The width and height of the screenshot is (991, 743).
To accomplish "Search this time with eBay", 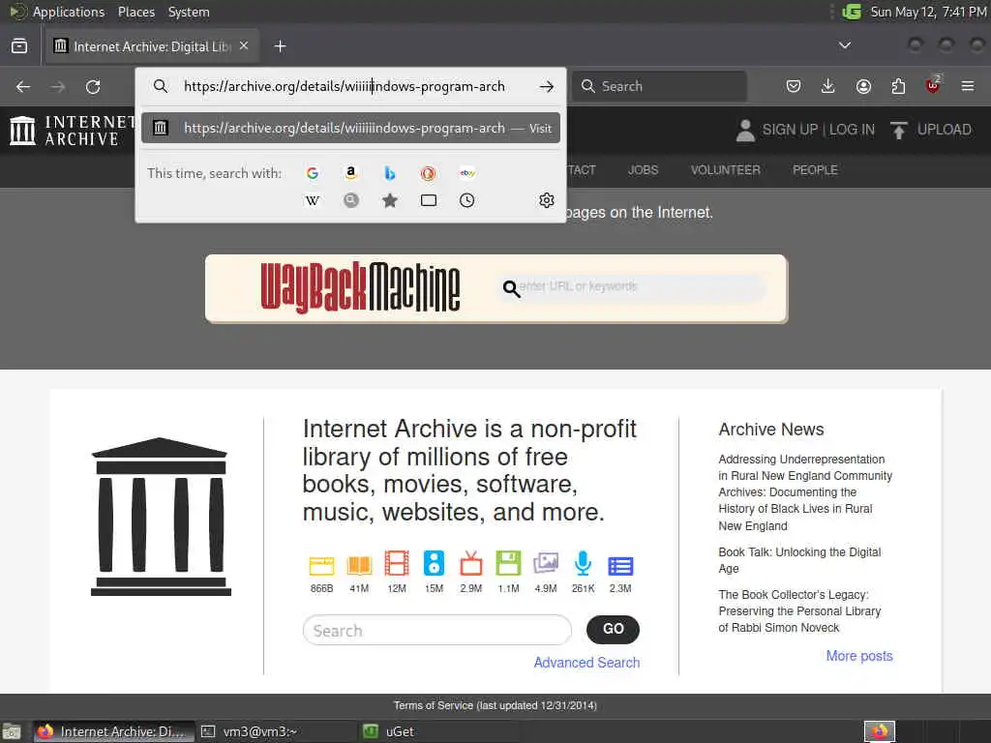I will pyautogui.click(x=467, y=173).
